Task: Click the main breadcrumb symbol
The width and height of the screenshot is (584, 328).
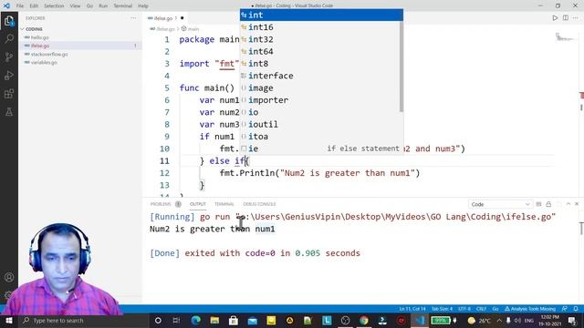Action: pos(191,29)
